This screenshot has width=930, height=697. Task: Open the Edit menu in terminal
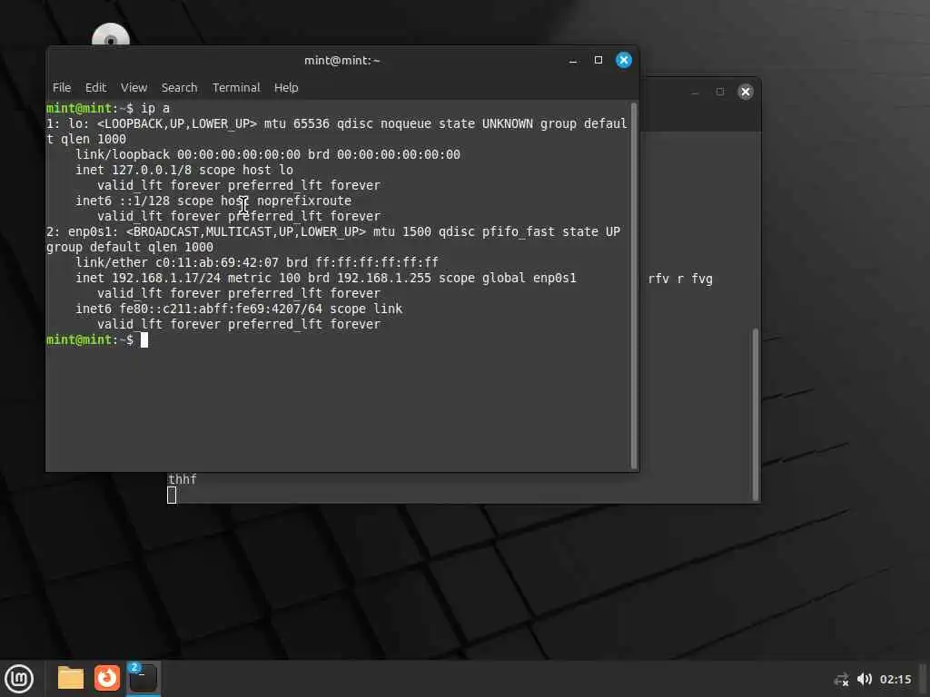coord(95,88)
